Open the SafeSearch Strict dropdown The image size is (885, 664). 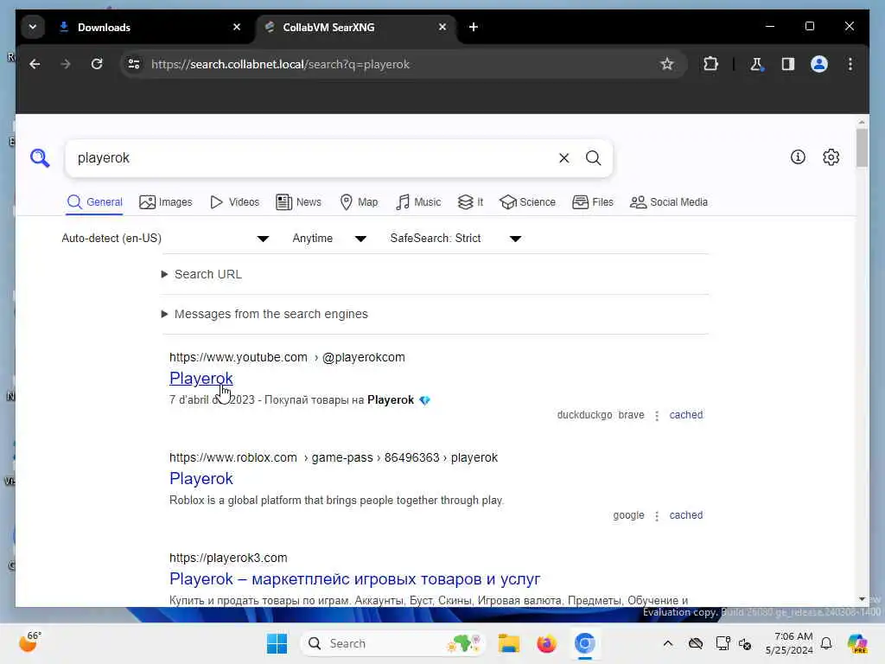(x=455, y=239)
